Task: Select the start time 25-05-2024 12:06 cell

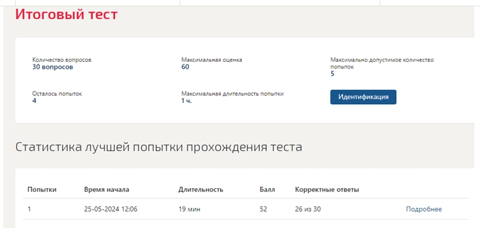Action: pos(111,209)
